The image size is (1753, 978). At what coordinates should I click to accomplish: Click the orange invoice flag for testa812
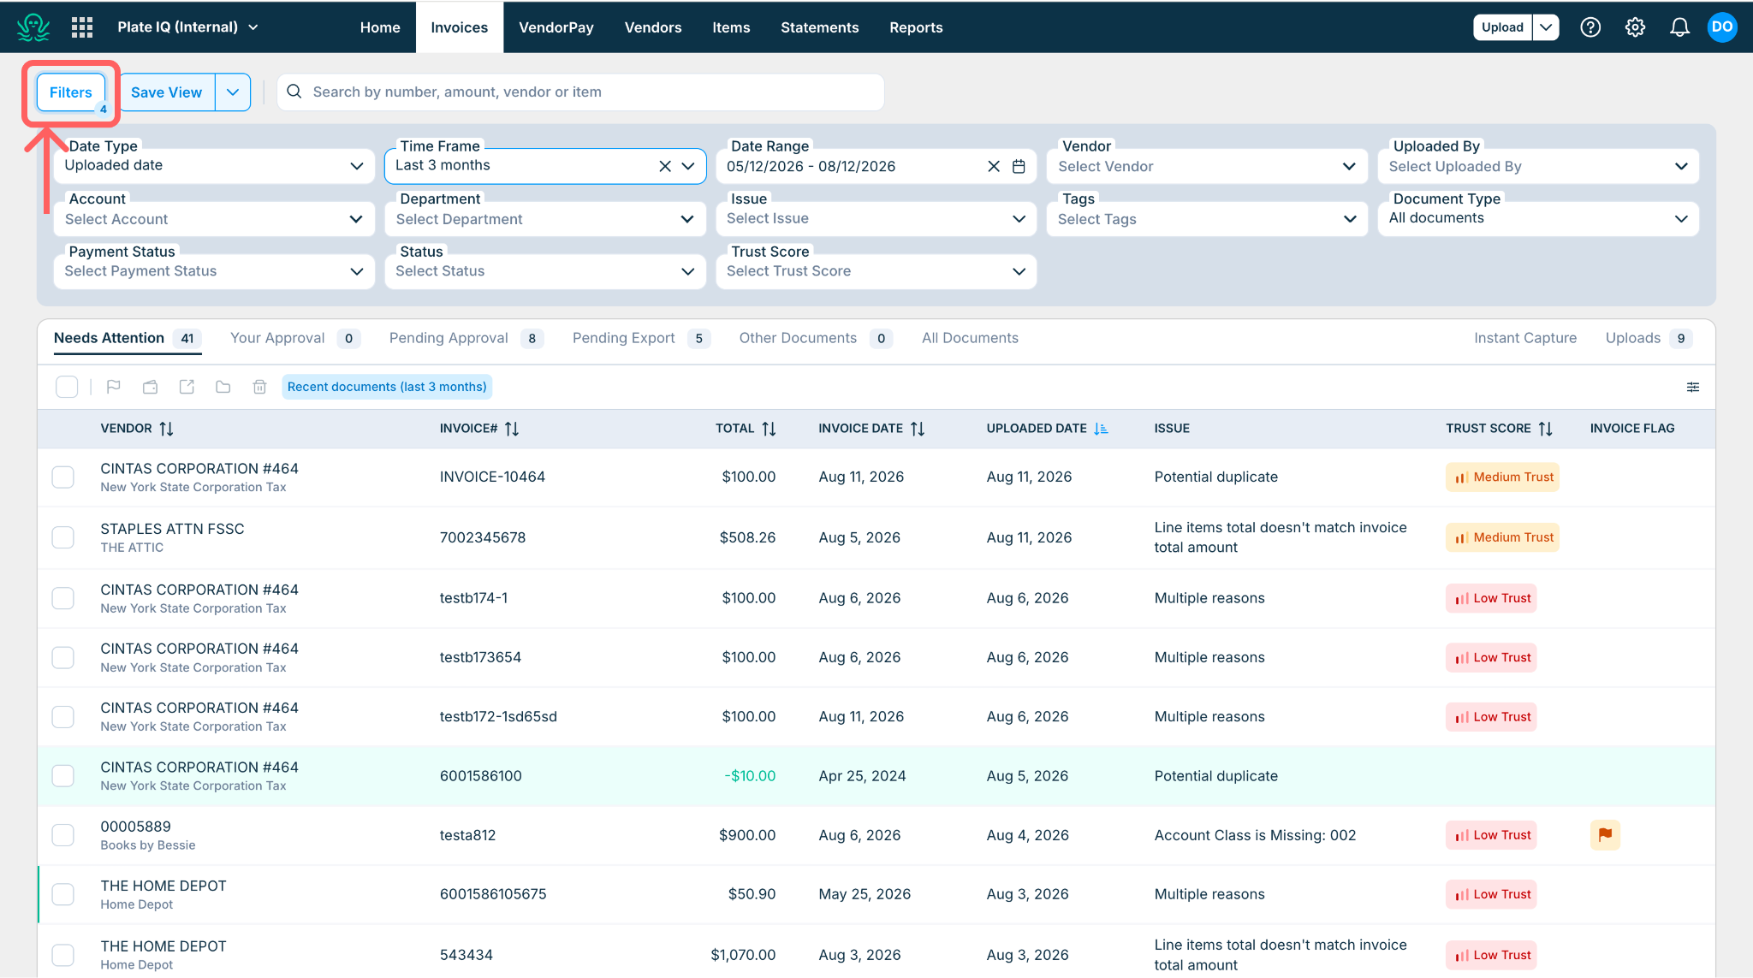[1605, 834]
